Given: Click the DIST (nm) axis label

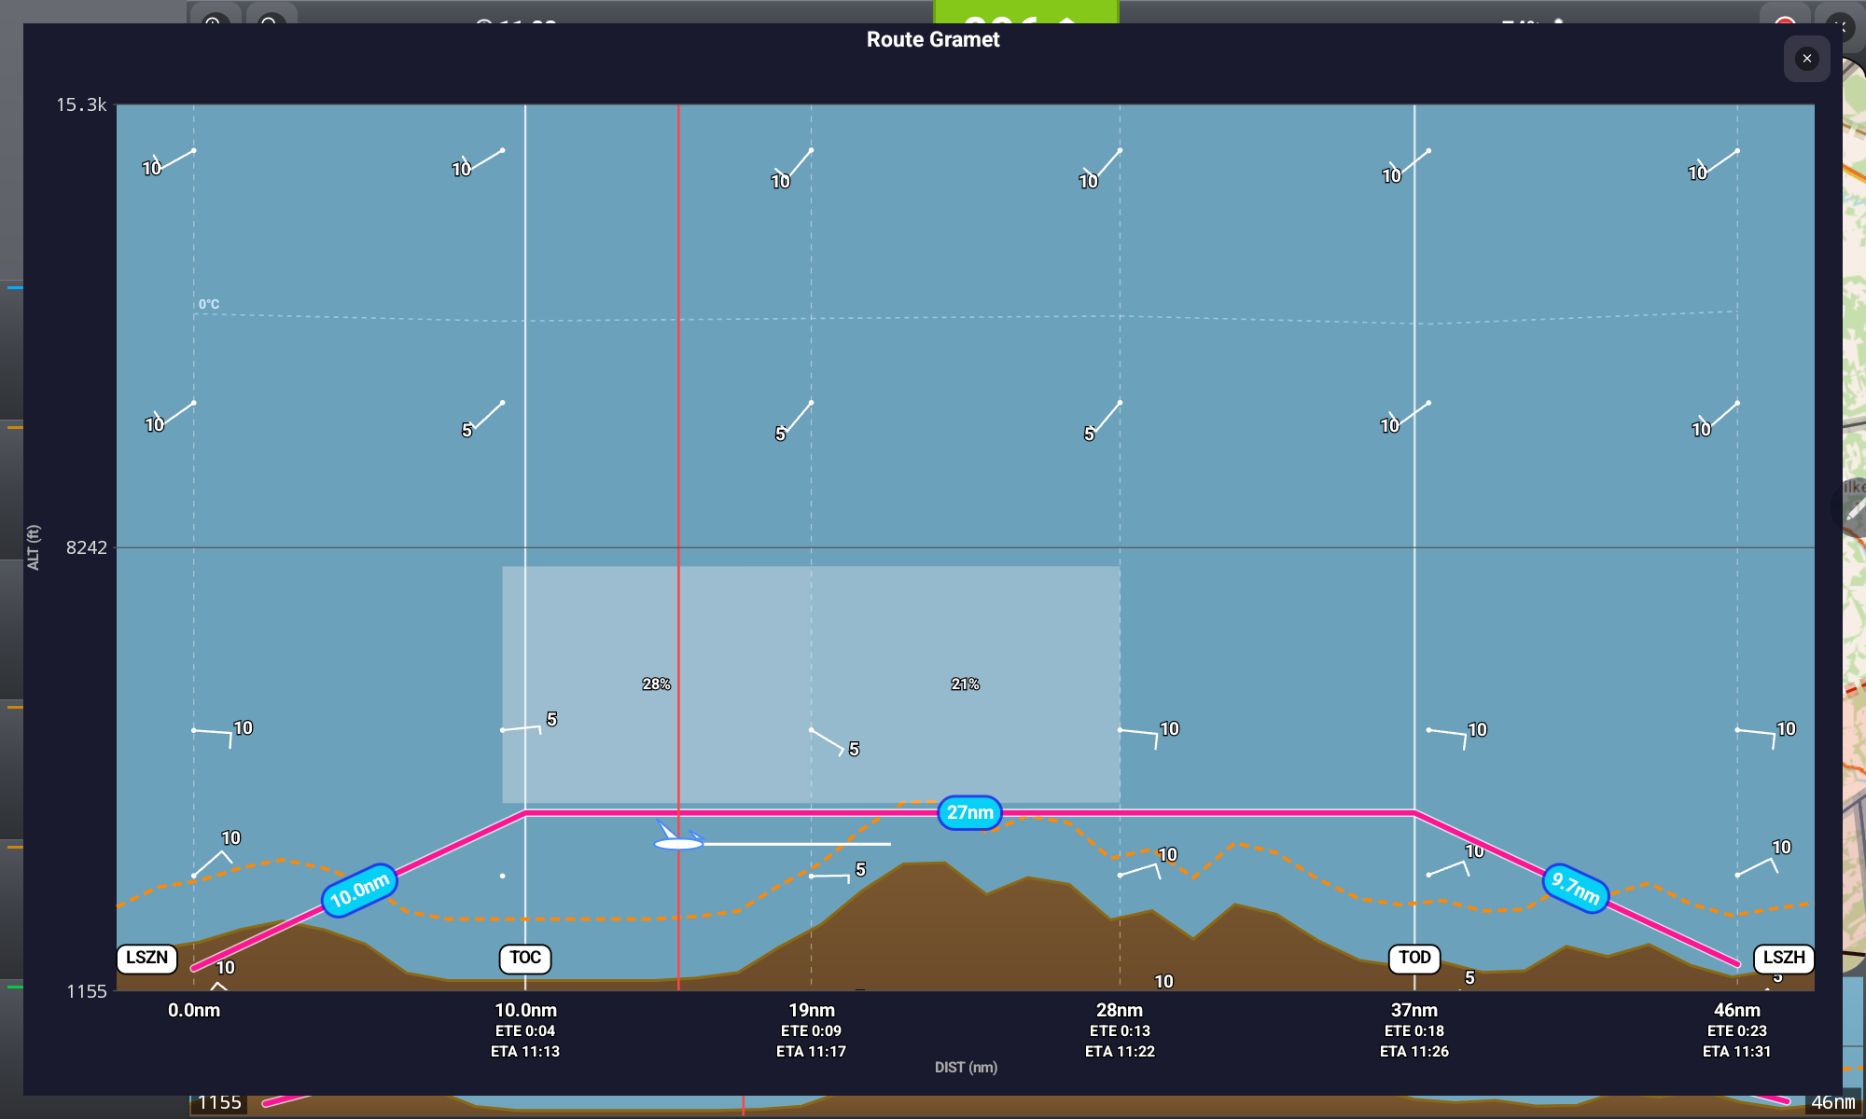Looking at the screenshot, I should coord(966,1067).
